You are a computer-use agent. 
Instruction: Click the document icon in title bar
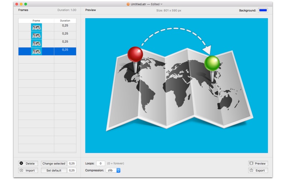(128, 4)
